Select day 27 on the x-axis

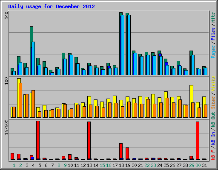coord(179,165)
